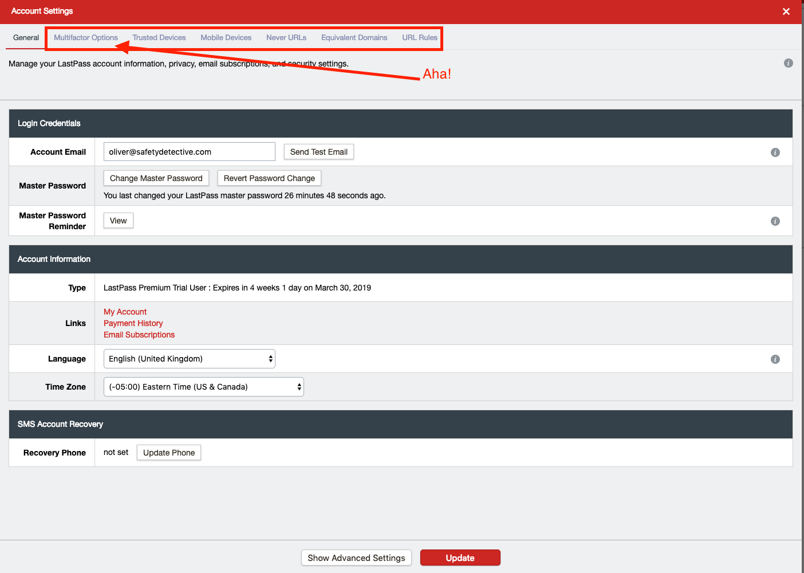
Task: Switch to the URL Rules tab
Action: point(420,38)
